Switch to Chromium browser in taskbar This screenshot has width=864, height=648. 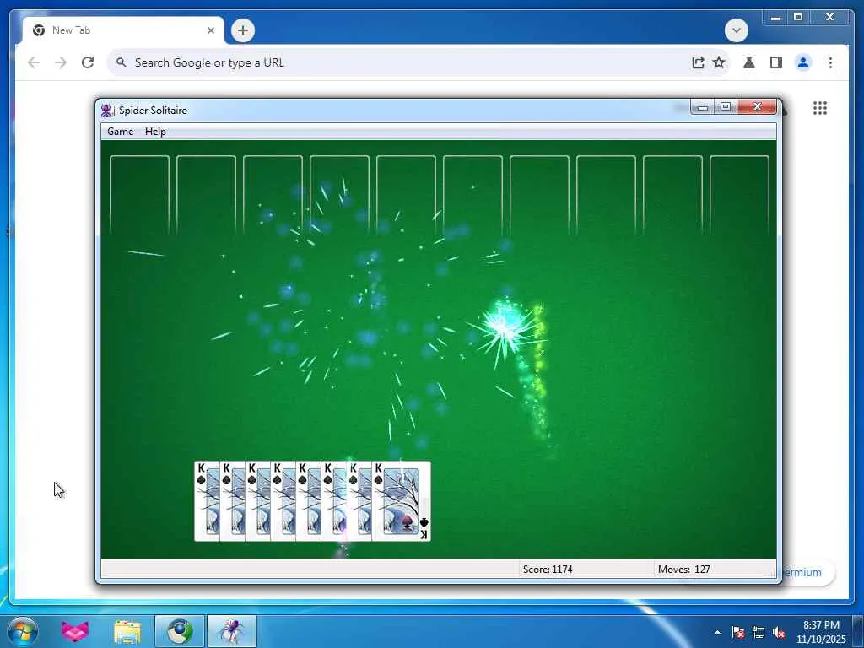[x=180, y=631]
